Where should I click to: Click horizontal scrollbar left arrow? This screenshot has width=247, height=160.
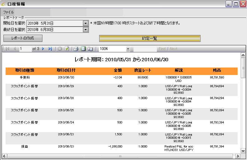(4, 156)
